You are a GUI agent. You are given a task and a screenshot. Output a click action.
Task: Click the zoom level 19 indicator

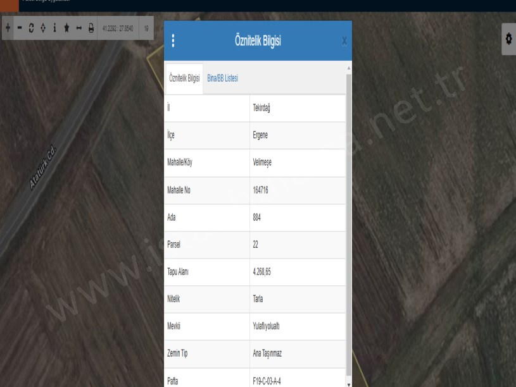(x=146, y=29)
